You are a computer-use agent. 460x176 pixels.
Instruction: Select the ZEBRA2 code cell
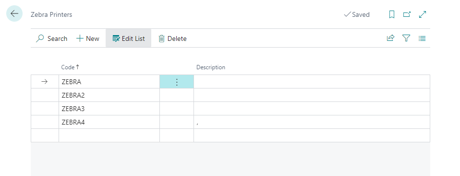[109, 95]
